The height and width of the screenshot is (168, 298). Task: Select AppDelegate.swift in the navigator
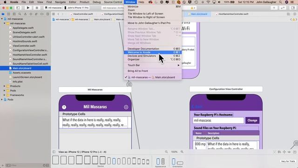point(23,28)
